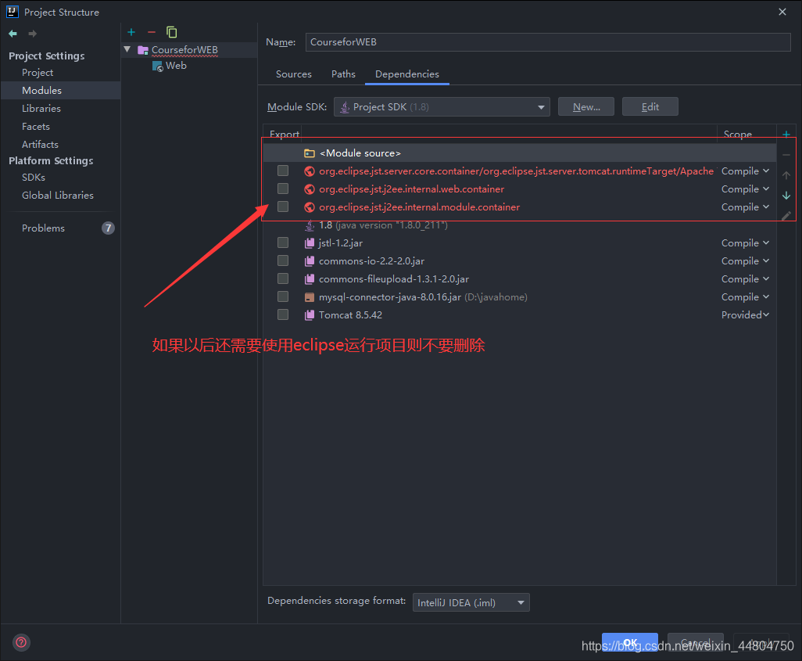
Task: Click New... SDK button
Action: click(586, 107)
